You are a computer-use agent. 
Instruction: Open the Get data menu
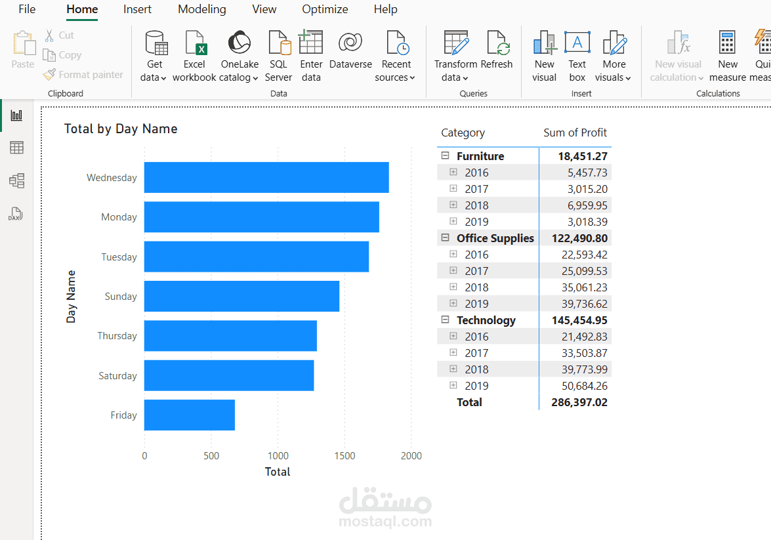tap(154, 56)
